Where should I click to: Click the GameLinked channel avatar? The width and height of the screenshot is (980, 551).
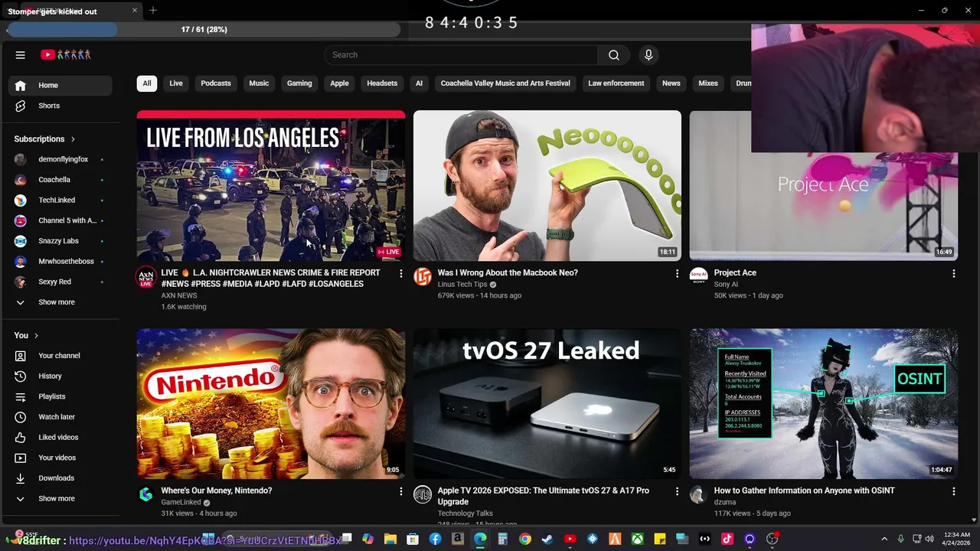(145, 495)
